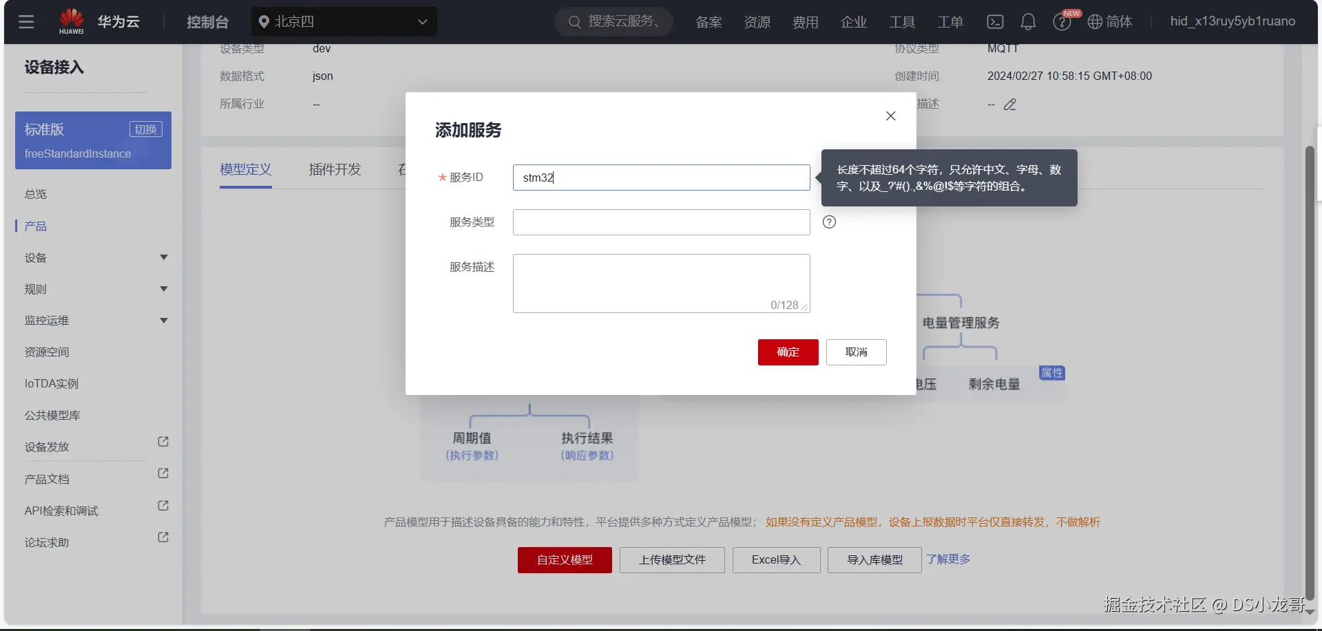Click the search magnifier icon
Screen dimensions: 1322x631
point(574,22)
